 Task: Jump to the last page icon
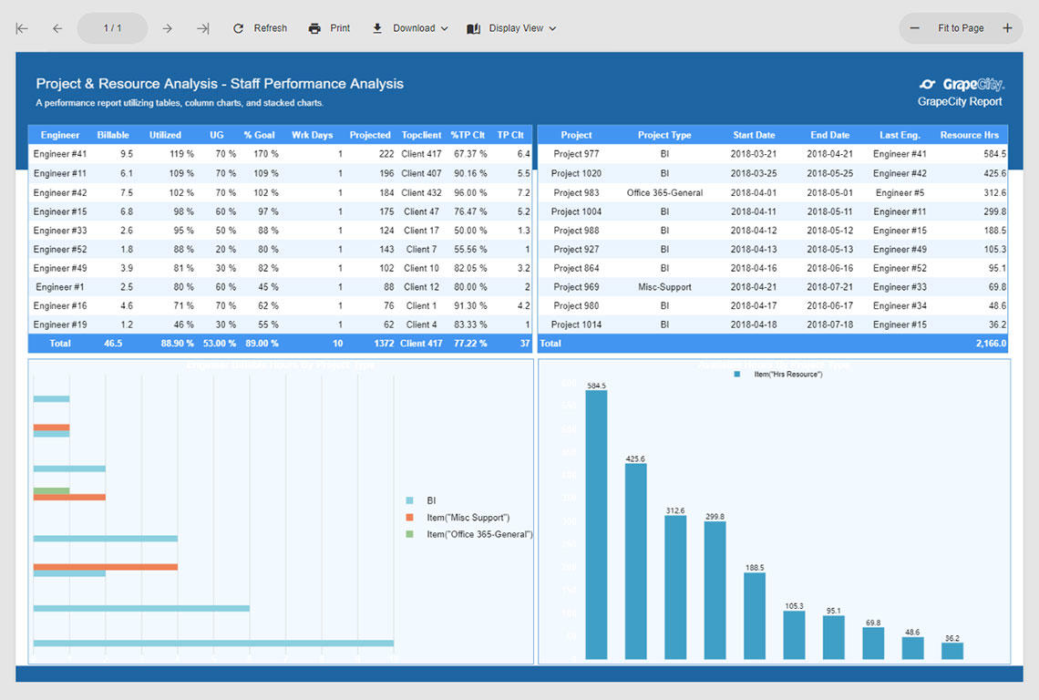[x=202, y=28]
